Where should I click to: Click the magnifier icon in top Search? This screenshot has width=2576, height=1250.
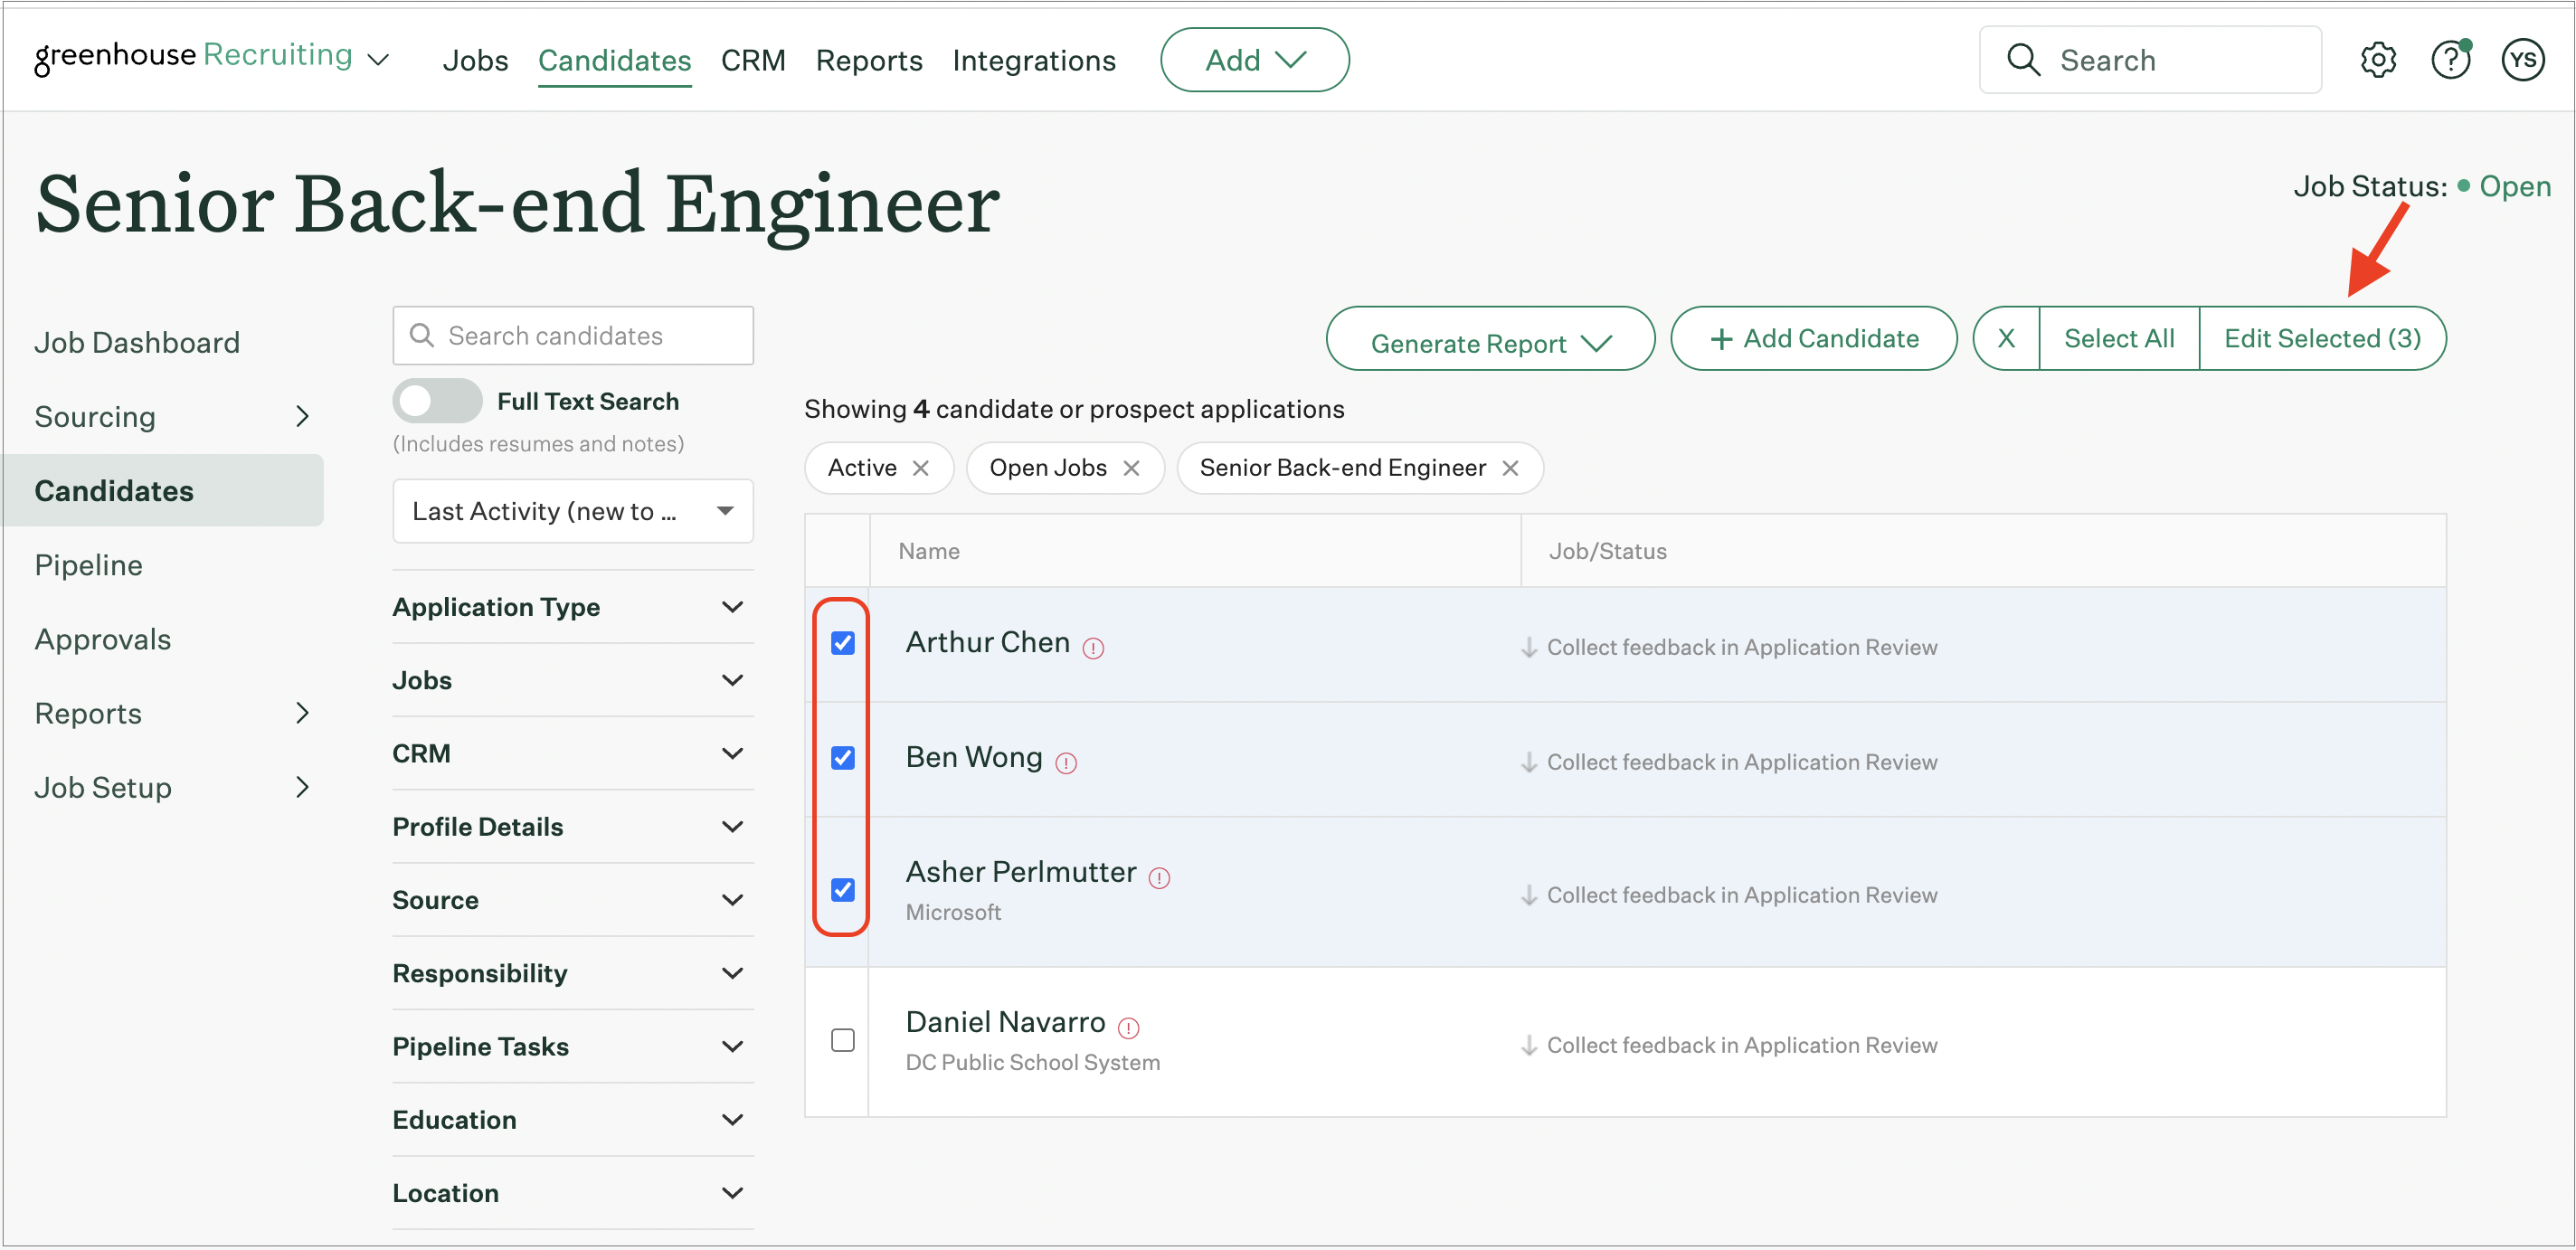(2023, 60)
